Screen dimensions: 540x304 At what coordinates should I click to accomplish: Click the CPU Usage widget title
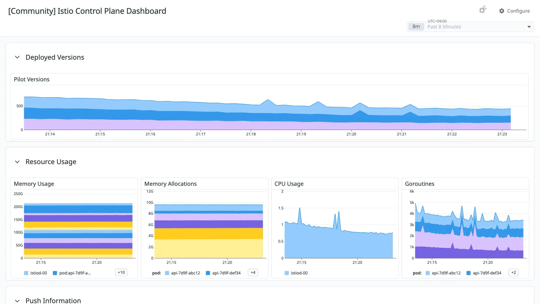289,184
